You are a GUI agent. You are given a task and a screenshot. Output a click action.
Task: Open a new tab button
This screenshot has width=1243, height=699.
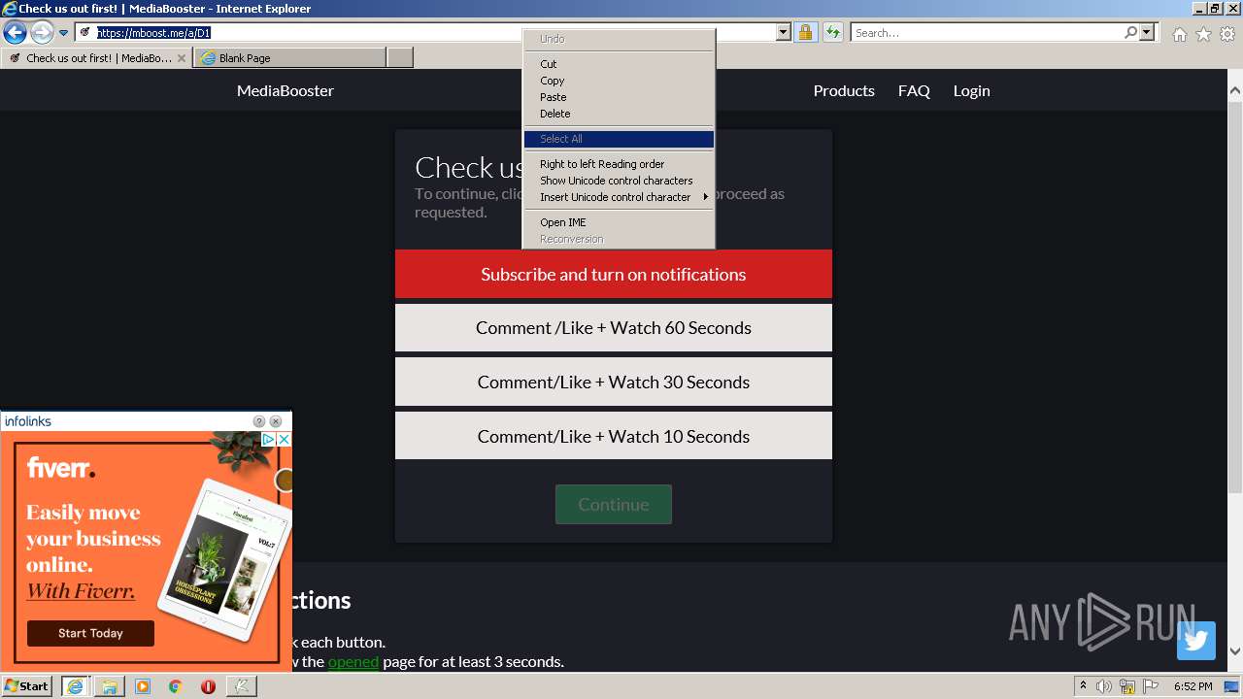click(x=400, y=58)
